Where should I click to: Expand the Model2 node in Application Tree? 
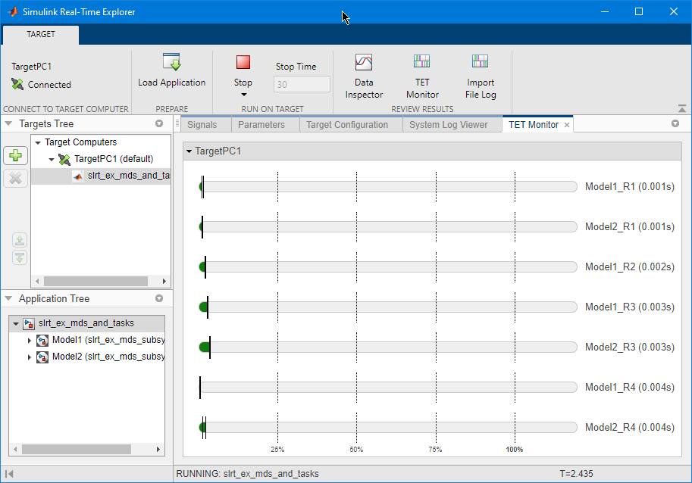[x=29, y=357]
